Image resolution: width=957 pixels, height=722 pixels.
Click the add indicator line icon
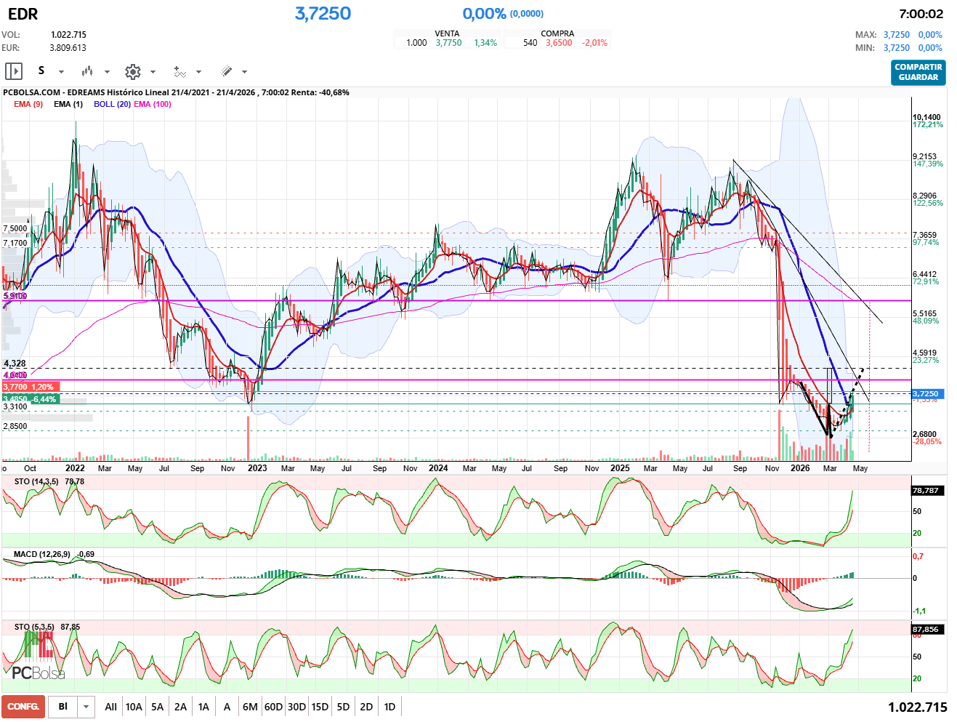[179, 71]
